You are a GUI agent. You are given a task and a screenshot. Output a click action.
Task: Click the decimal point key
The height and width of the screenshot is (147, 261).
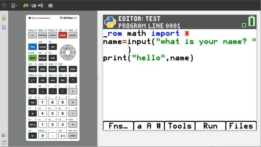click(x=53, y=136)
